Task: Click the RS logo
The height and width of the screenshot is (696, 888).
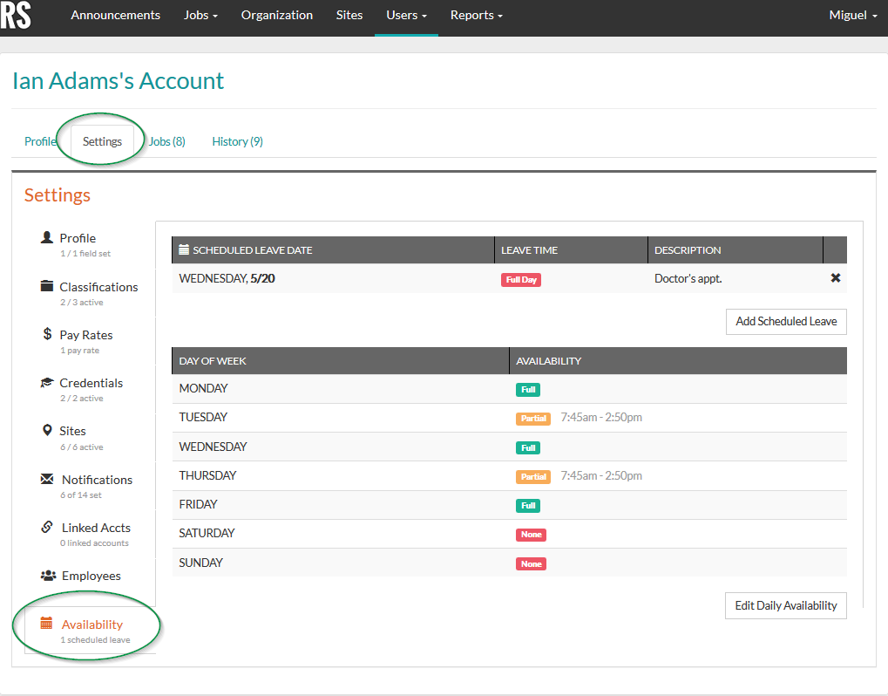Action: (16, 16)
